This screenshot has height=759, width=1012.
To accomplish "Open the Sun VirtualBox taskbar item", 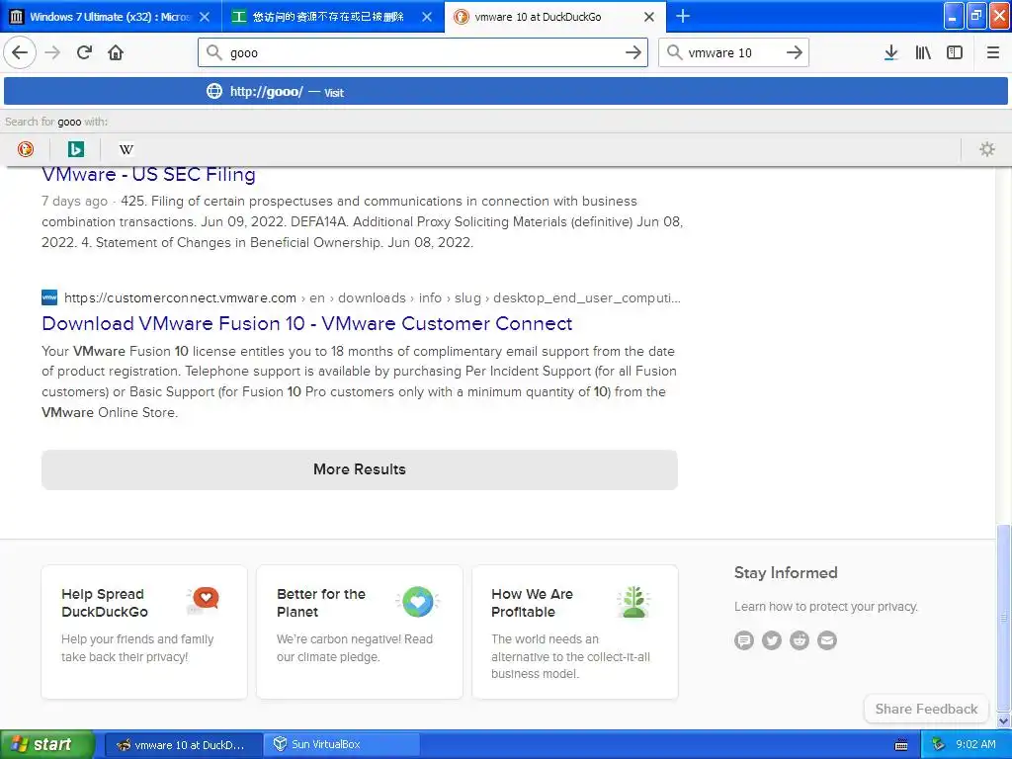I will click(342, 744).
